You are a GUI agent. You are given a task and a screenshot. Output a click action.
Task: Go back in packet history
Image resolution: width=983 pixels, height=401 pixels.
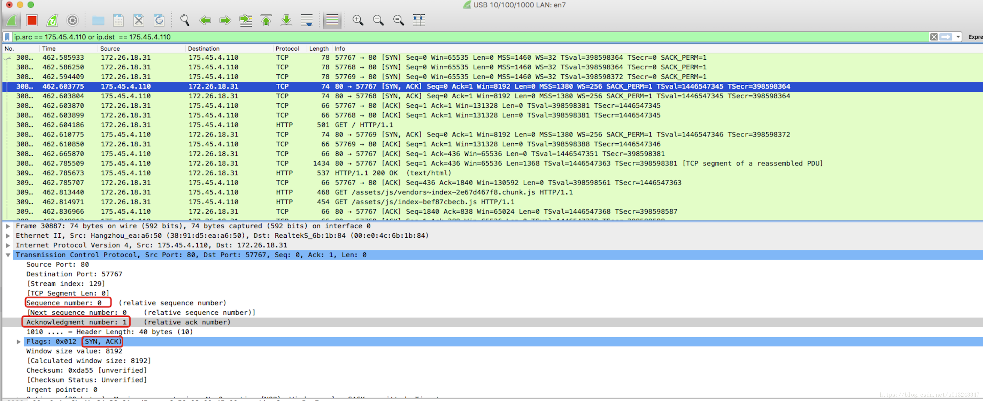(x=205, y=20)
